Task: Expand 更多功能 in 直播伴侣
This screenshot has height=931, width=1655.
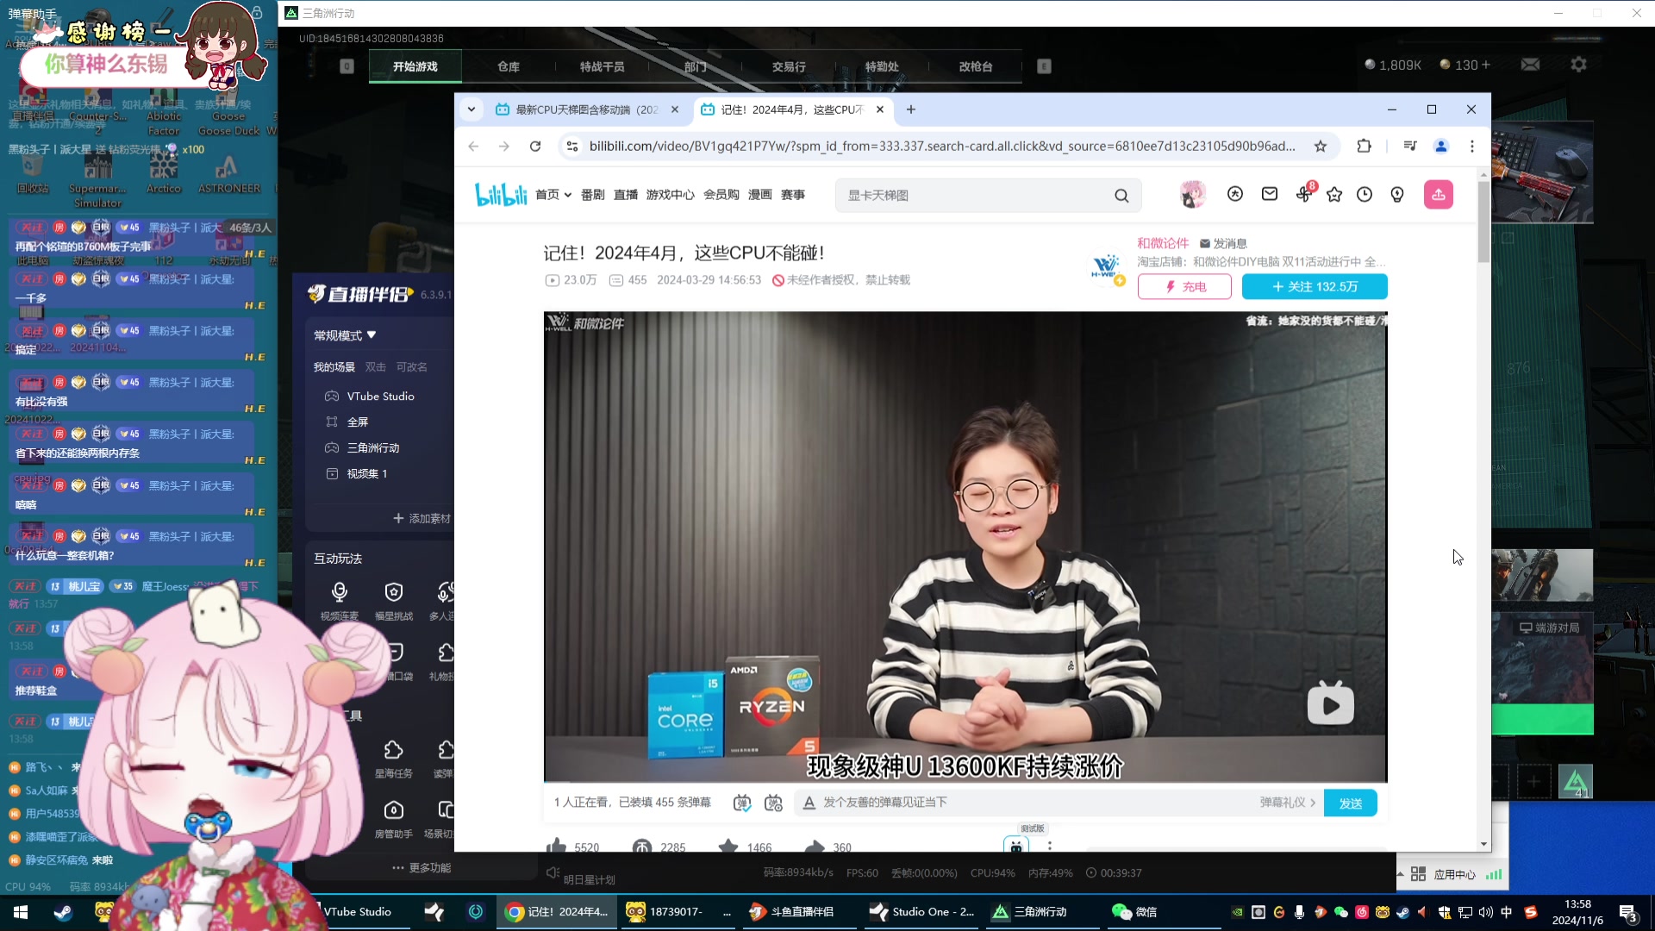Action: [422, 868]
